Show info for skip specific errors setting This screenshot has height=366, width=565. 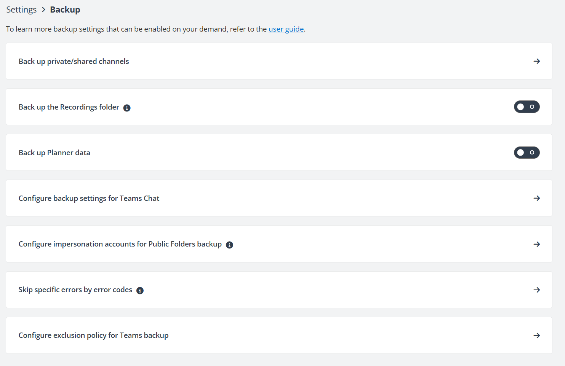click(140, 290)
